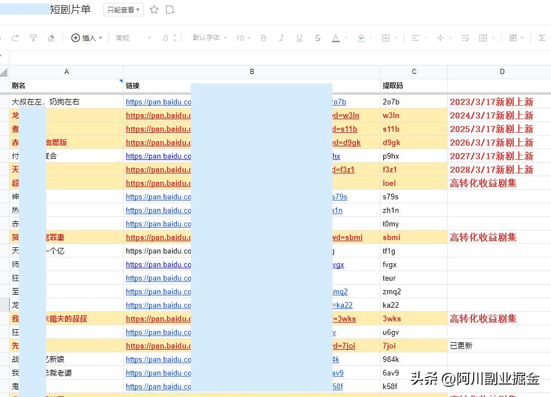Image resolution: width=551 pixels, height=397 pixels.
Task: Open the Insert Image icon
Action: coord(513,38)
